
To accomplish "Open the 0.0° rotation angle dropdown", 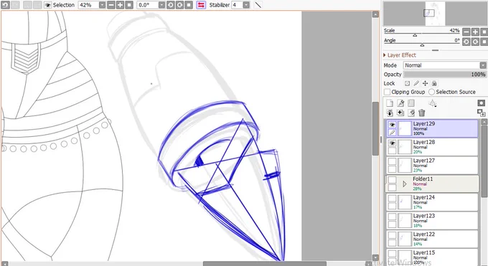I will click(162, 5).
